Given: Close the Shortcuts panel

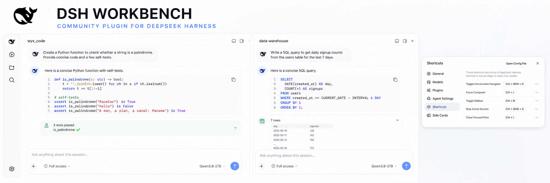Looking at the screenshot, I should click(x=538, y=63).
